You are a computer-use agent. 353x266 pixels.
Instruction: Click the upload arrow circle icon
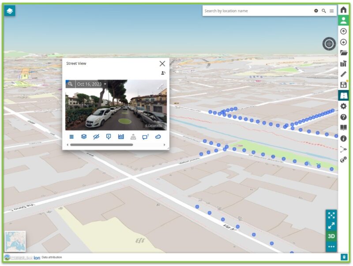pyautogui.click(x=343, y=31)
